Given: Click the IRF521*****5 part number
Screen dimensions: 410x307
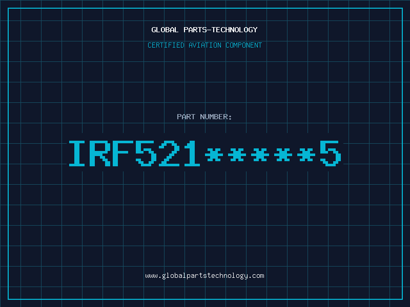Looking at the screenshot, I should coord(205,153).
